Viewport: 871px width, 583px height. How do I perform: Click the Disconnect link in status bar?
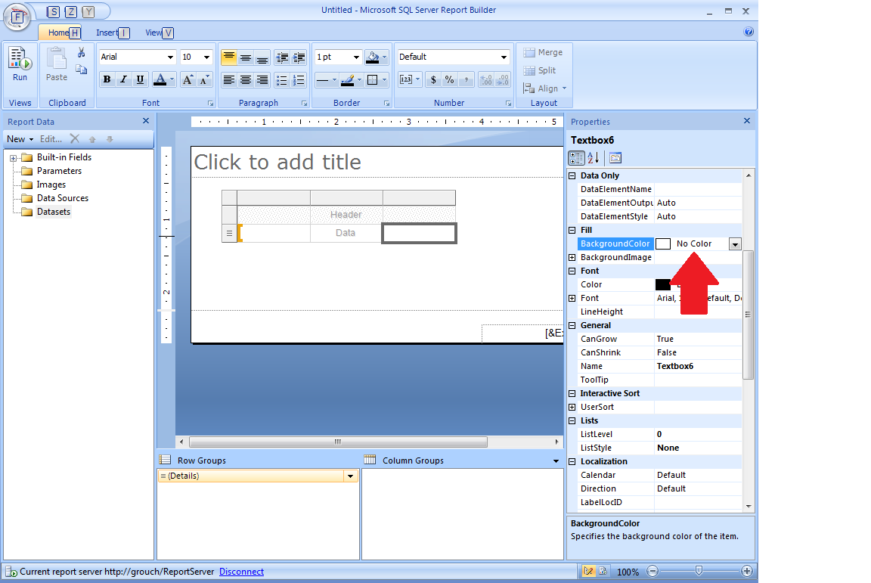[241, 572]
